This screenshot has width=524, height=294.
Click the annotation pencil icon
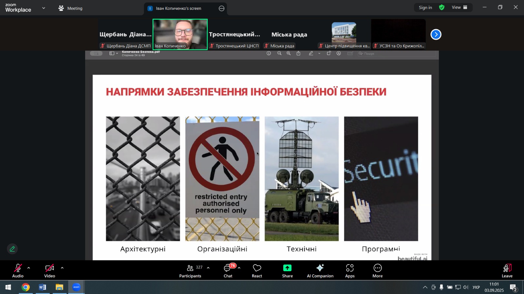[12, 249]
